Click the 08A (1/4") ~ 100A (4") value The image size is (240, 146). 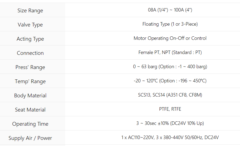(x=170, y=10)
